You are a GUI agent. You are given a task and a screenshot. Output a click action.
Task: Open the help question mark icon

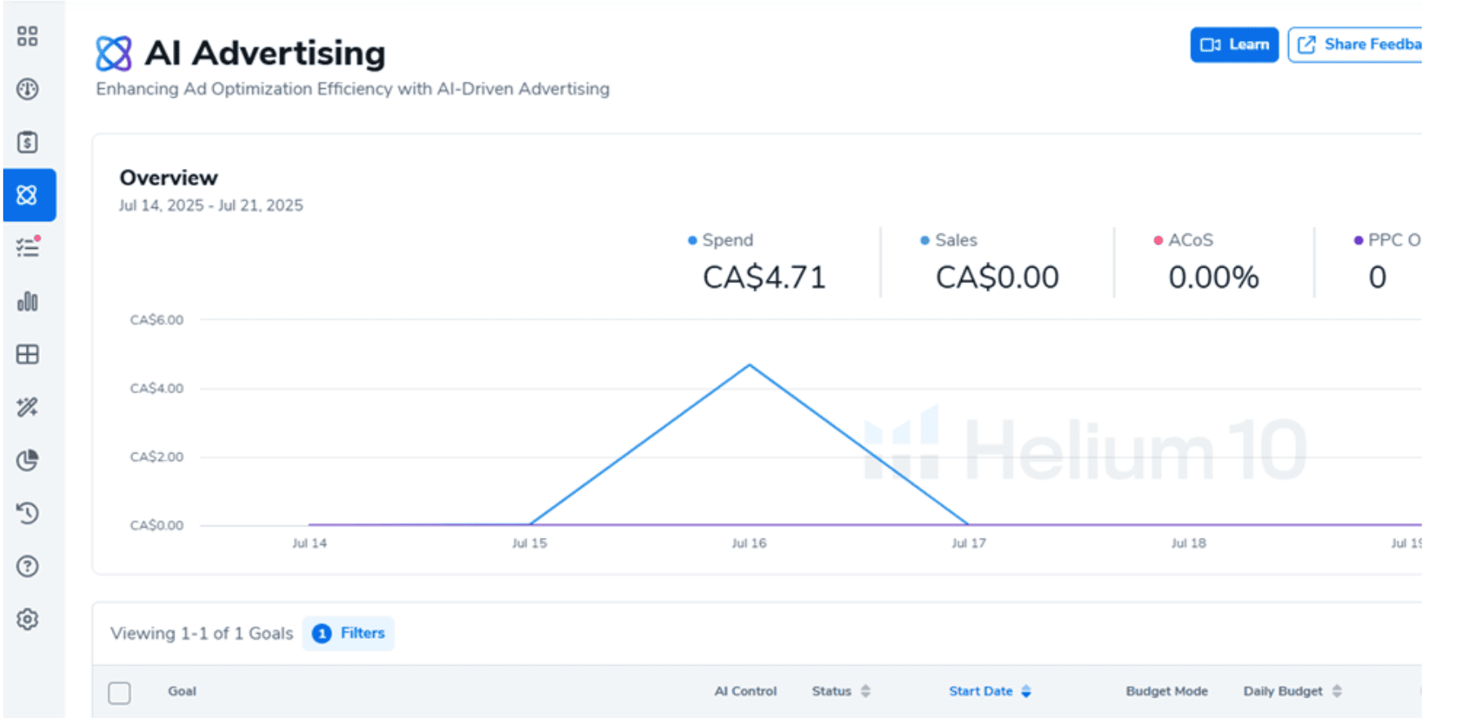tap(28, 566)
